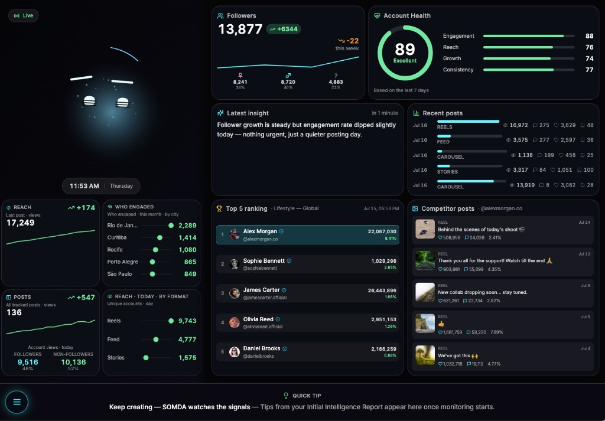Click Alex Morgan's profile avatar
This screenshot has height=421, width=605.
234,234
